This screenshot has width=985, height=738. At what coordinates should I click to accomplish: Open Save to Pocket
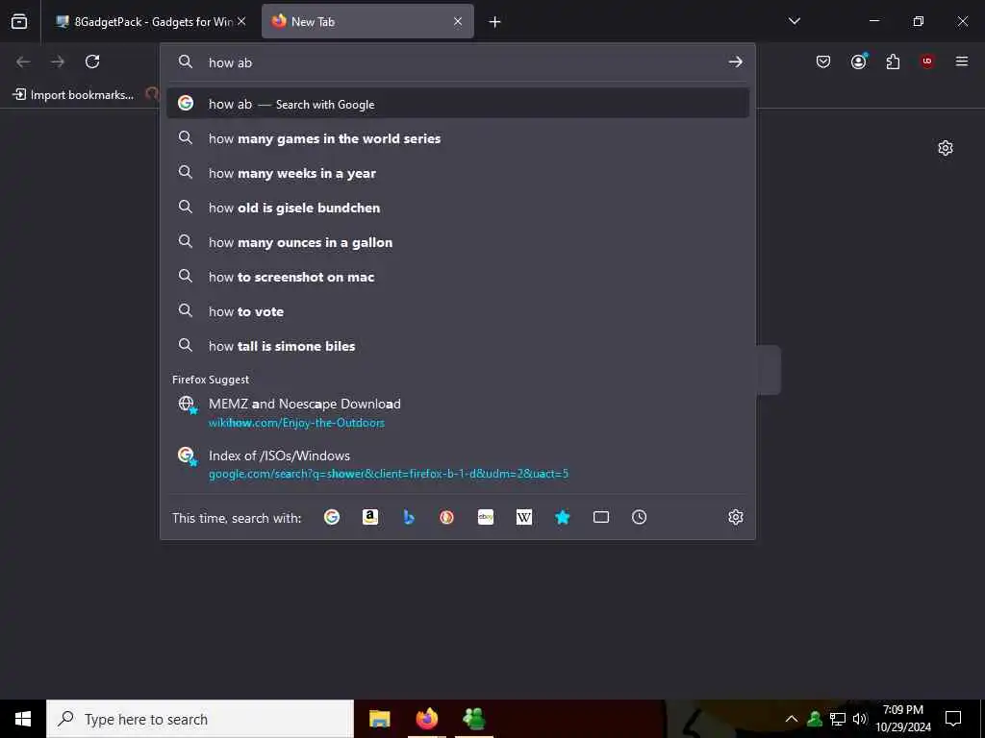823,61
